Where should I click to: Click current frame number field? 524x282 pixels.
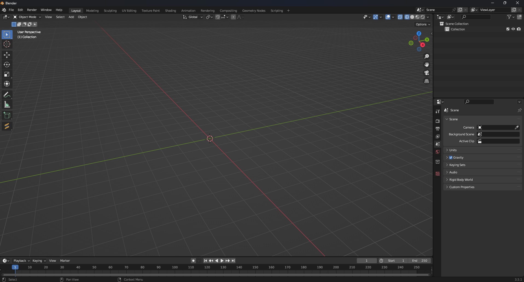coord(367,261)
